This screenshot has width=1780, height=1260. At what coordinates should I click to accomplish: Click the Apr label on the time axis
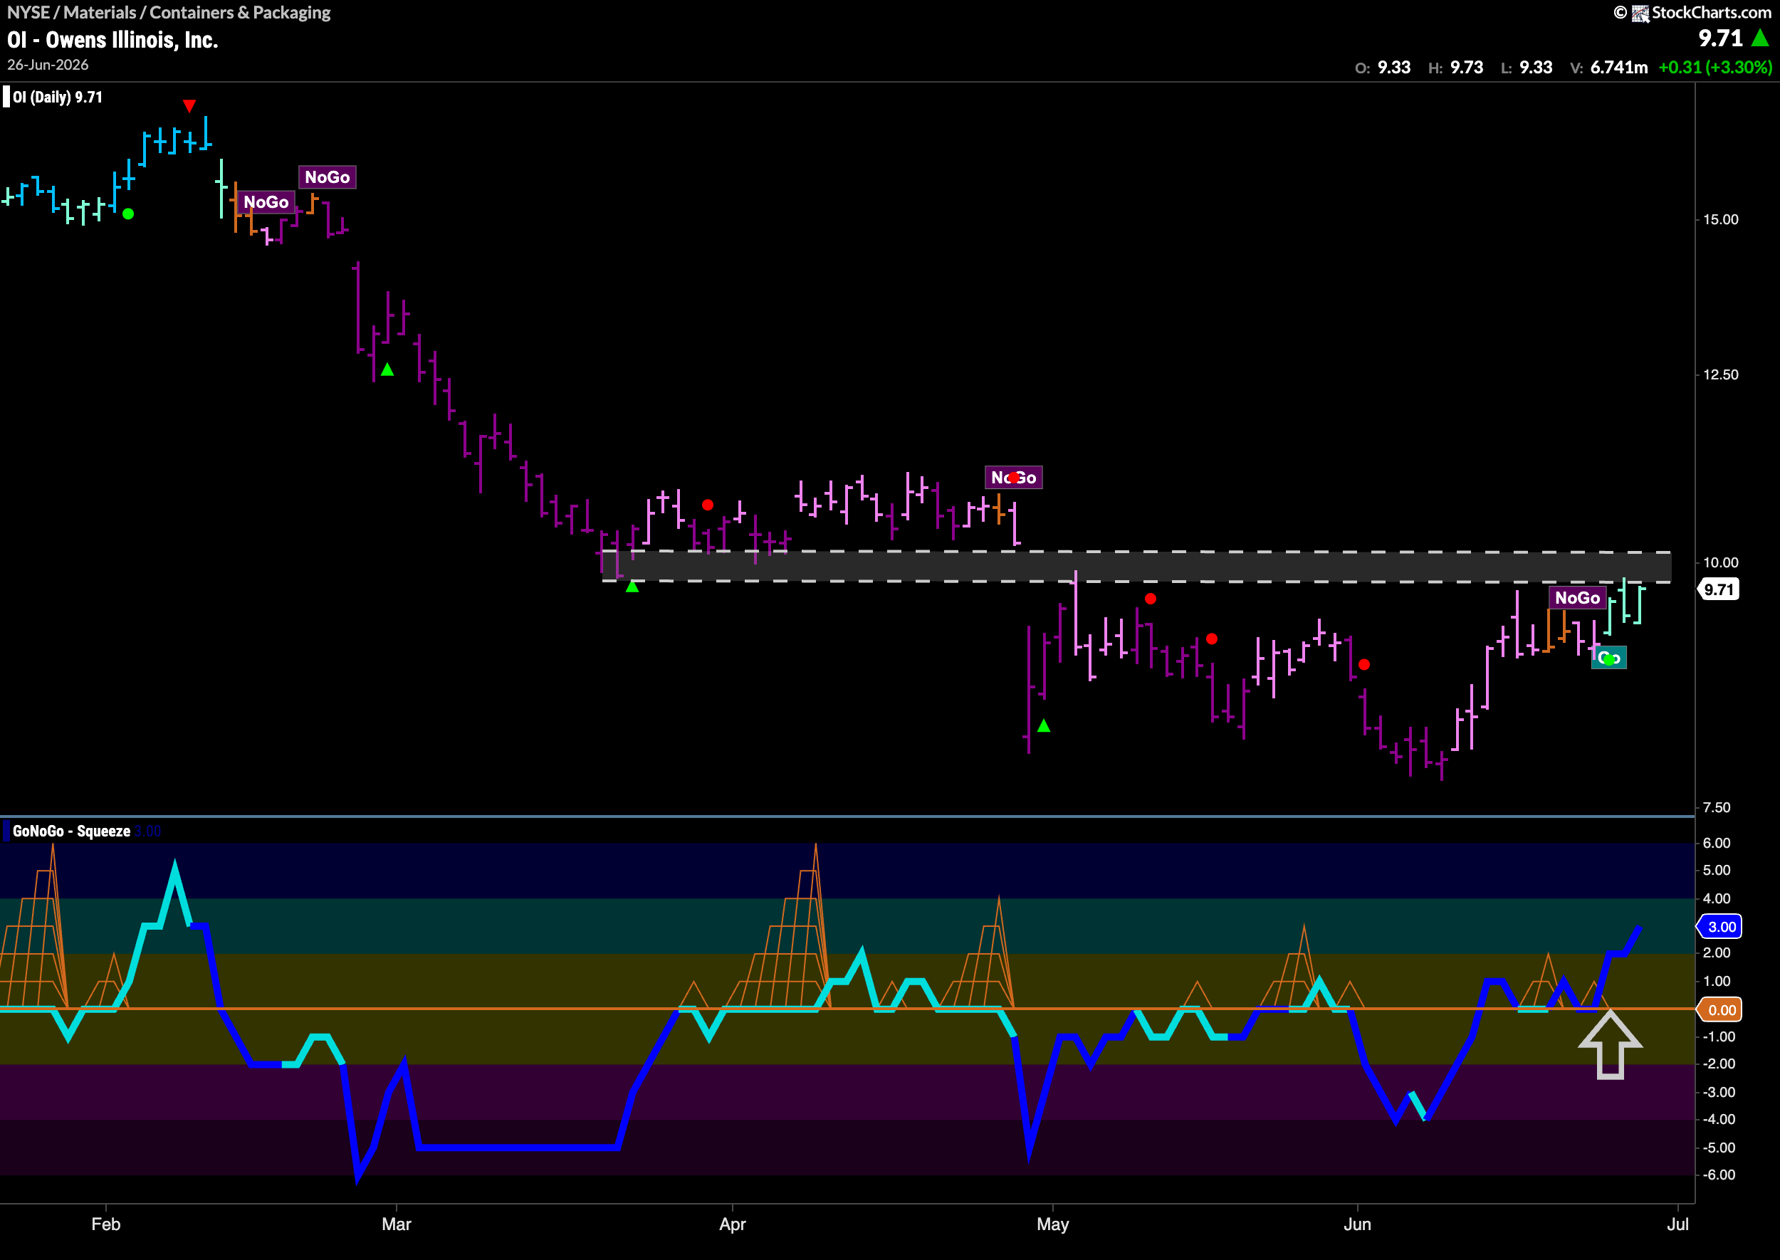point(733,1224)
